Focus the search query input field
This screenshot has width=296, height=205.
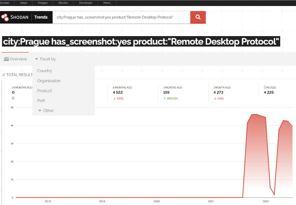121,17
